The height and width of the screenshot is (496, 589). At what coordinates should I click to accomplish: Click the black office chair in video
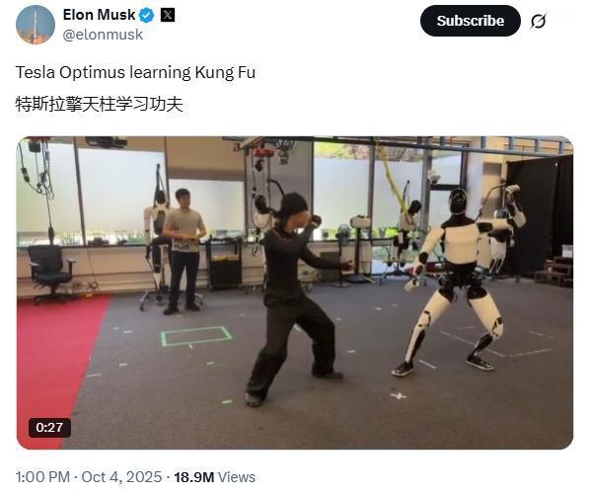pos(50,272)
